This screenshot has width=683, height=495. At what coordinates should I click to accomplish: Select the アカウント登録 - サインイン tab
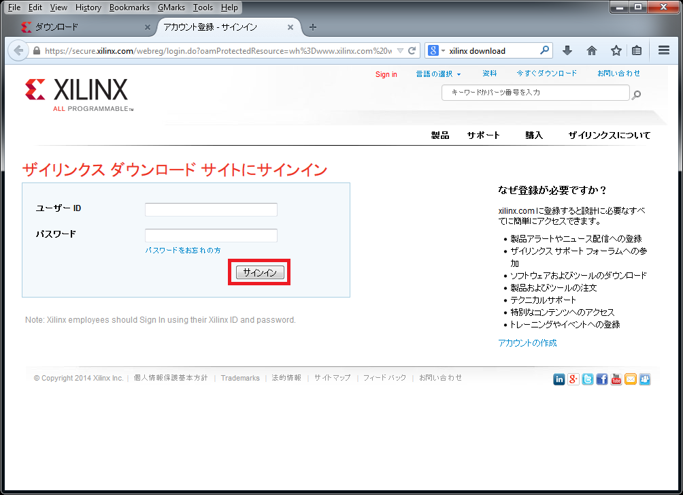pyautogui.click(x=229, y=27)
